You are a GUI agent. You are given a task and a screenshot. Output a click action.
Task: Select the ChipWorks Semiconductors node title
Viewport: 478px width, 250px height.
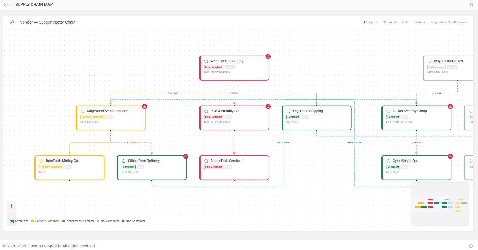coord(109,111)
